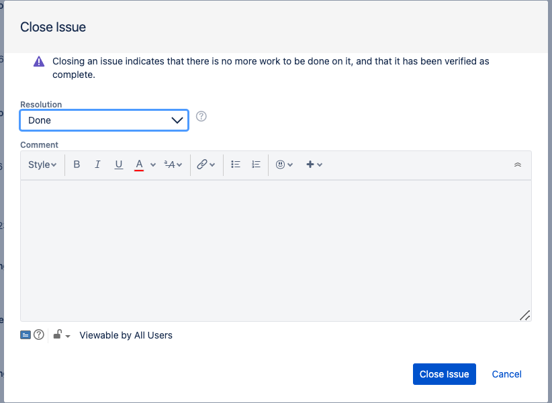Insert a bullet list
This screenshot has width=552, height=403.
pyautogui.click(x=236, y=165)
